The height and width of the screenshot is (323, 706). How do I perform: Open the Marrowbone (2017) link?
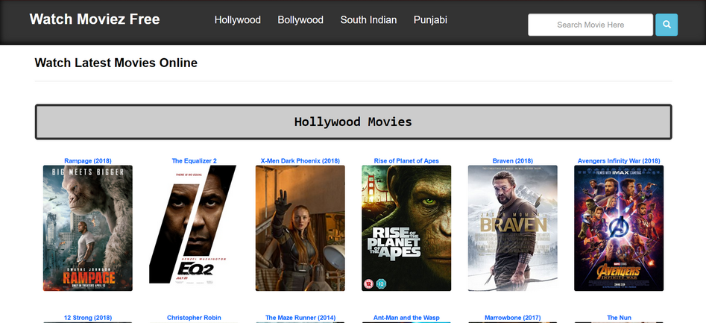click(512, 318)
